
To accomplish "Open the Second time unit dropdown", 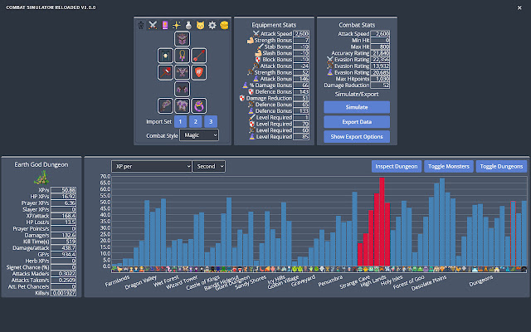I will click(x=209, y=166).
